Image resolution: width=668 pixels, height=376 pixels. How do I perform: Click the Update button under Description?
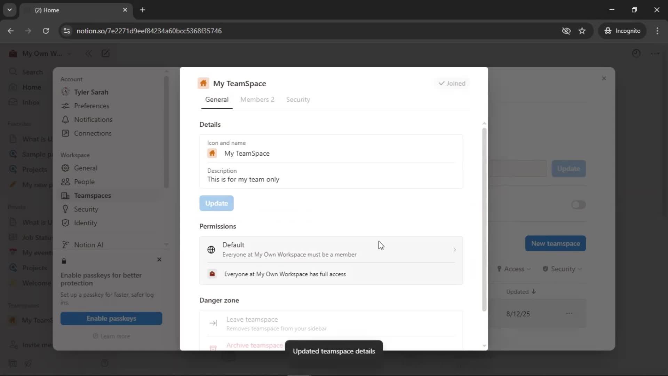(x=216, y=203)
